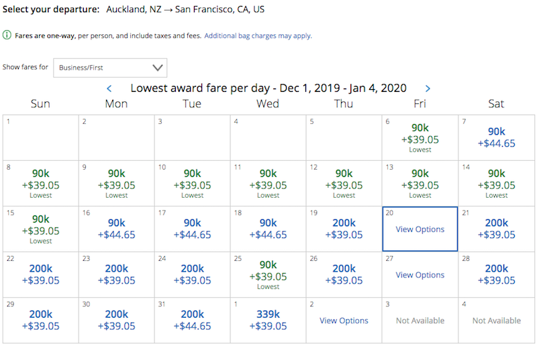The image size is (537, 346).
Task: Click View Options on December 20
Action: pyautogui.click(x=420, y=229)
